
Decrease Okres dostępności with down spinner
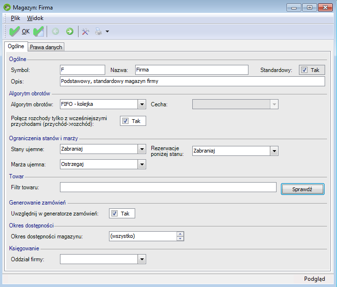[x=180, y=238]
